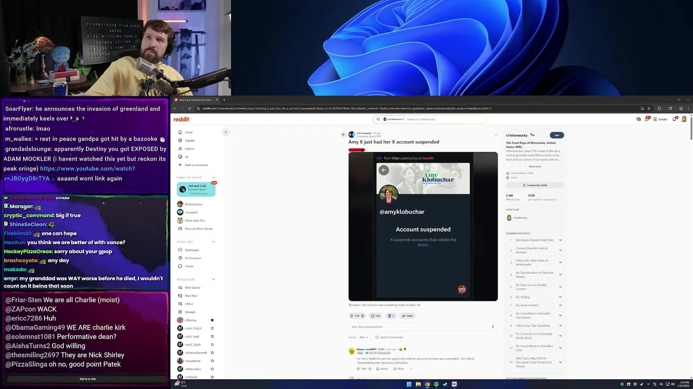Open Hexaword game
Viewport: 693px width, 389px height.
(x=191, y=212)
